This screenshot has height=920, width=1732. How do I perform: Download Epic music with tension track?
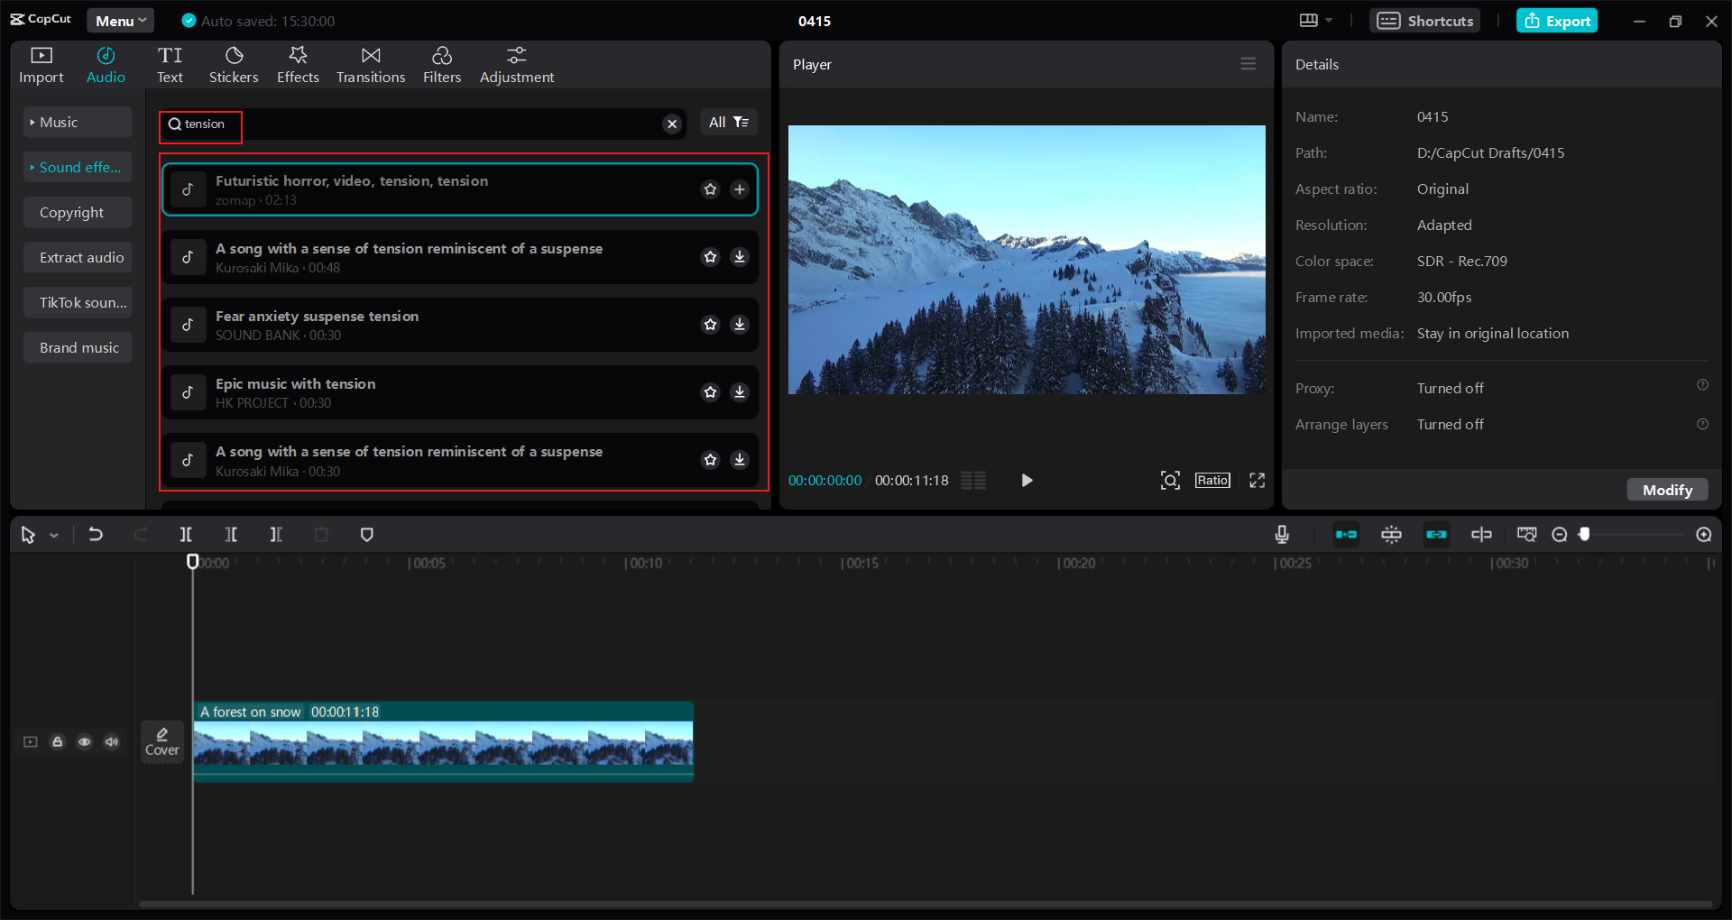pos(740,392)
